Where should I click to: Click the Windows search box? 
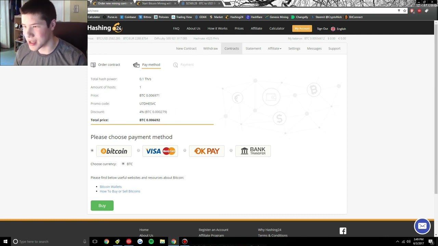(51, 242)
